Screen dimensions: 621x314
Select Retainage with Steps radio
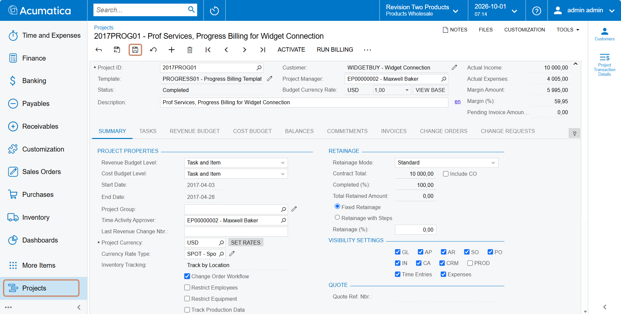pyautogui.click(x=337, y=218)
